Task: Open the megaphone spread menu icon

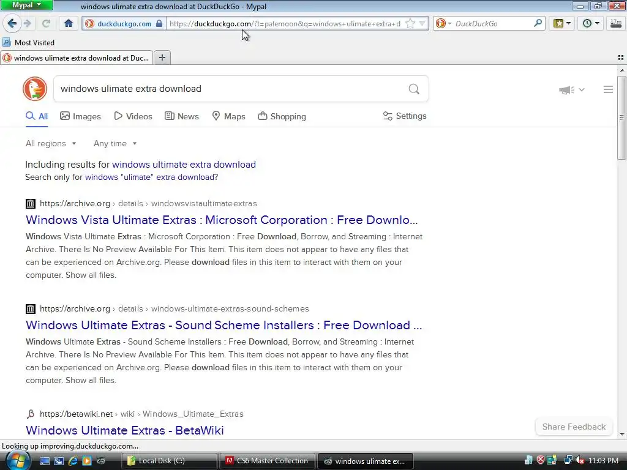Action: pyautogui.click(x=566, y=90)
